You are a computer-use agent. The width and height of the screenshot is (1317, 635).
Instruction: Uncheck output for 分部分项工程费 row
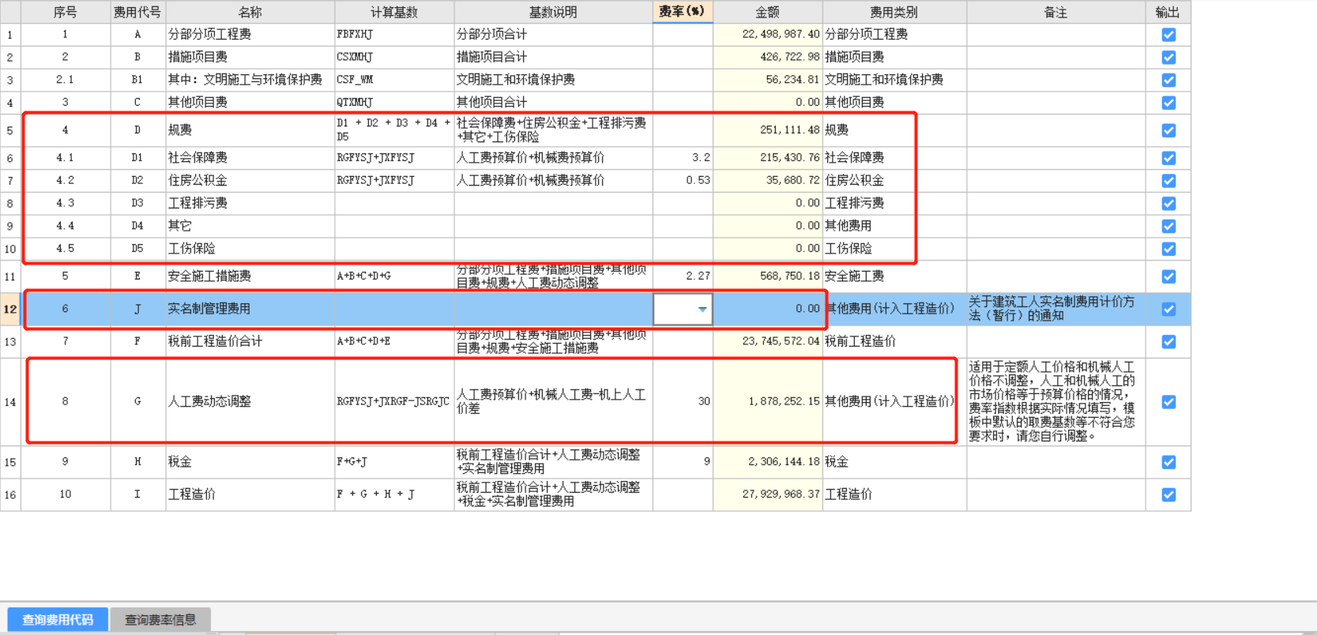(1168, 35)
